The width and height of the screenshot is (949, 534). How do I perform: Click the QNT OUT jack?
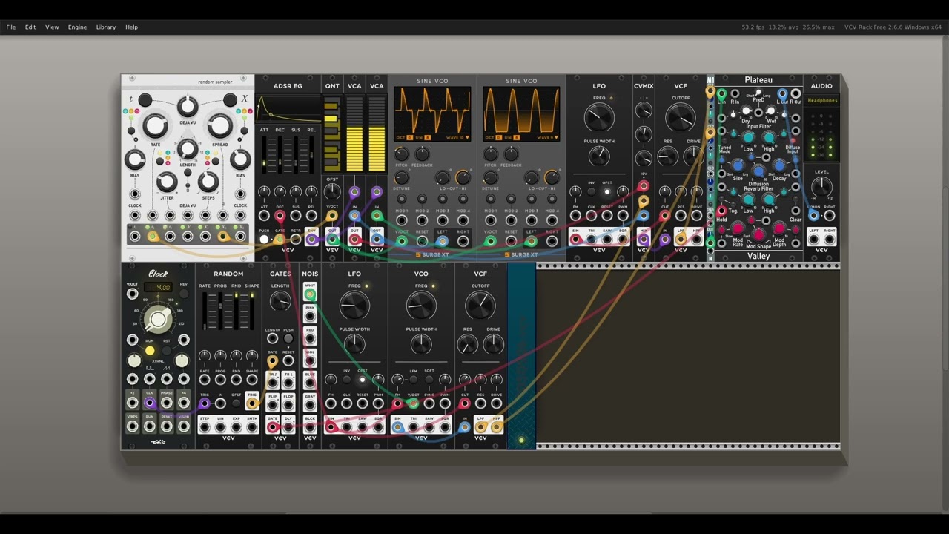click(x=332, y=240)
